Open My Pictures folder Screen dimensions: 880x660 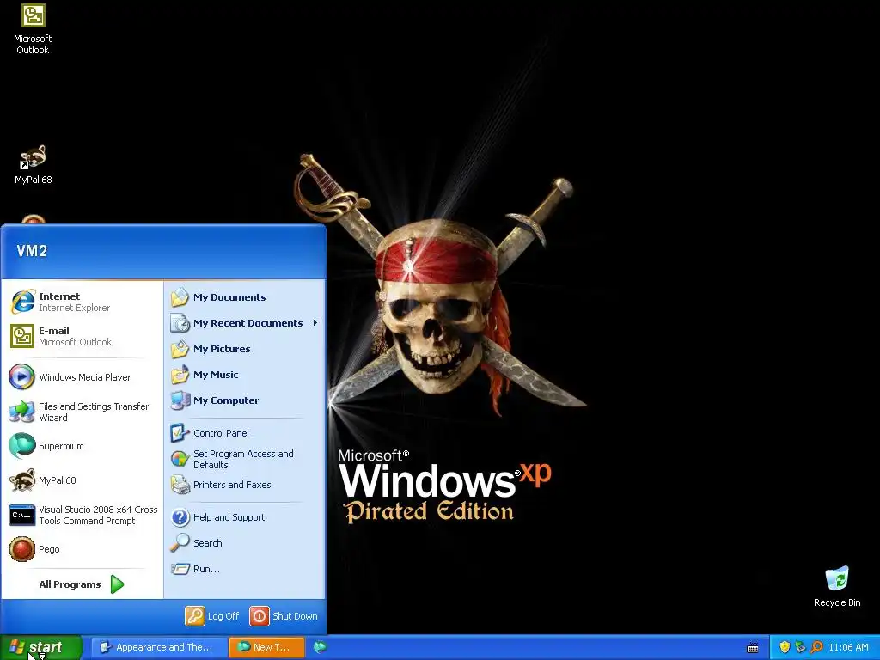tap(245, 349)
